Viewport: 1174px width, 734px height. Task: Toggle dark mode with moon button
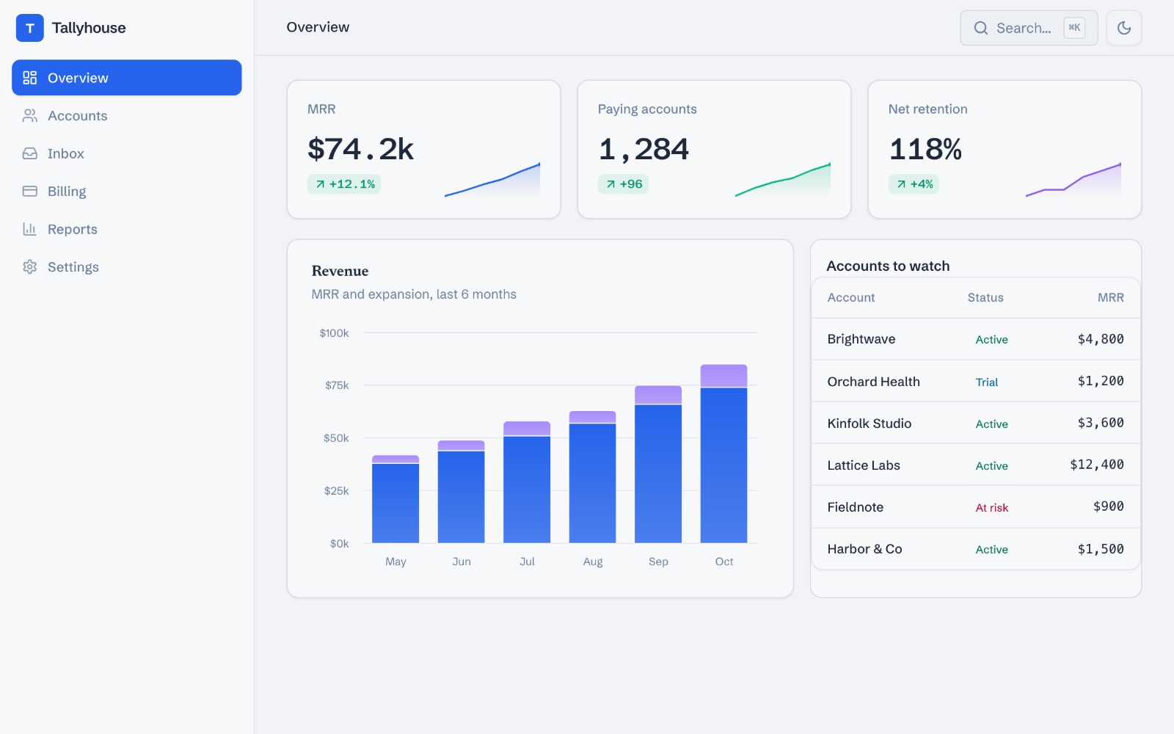click(1124, 28)
